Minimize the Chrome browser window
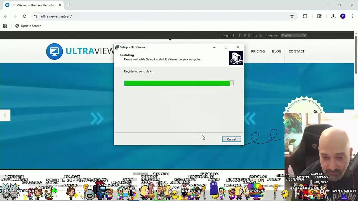The image size is (358, 201). (328, 5)
